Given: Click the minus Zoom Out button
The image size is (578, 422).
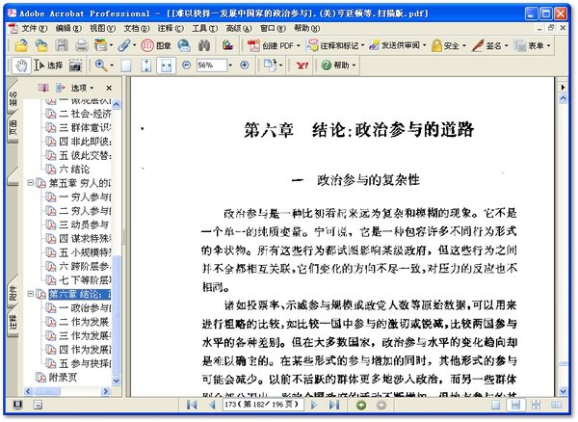Looking at the screenshot, I should coord(187,66).
